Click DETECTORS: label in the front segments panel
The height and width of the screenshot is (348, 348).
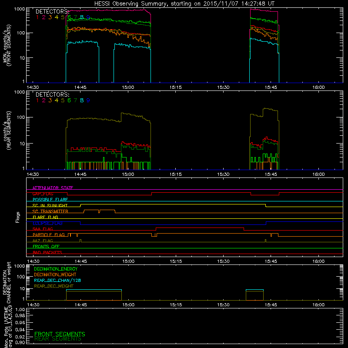point(52,12)
